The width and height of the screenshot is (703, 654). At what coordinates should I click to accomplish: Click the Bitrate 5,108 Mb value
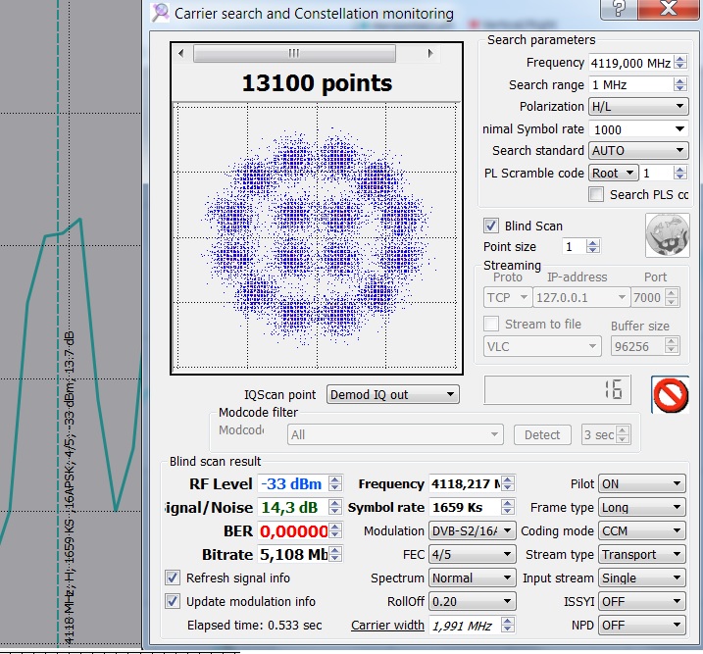(292, 554)
